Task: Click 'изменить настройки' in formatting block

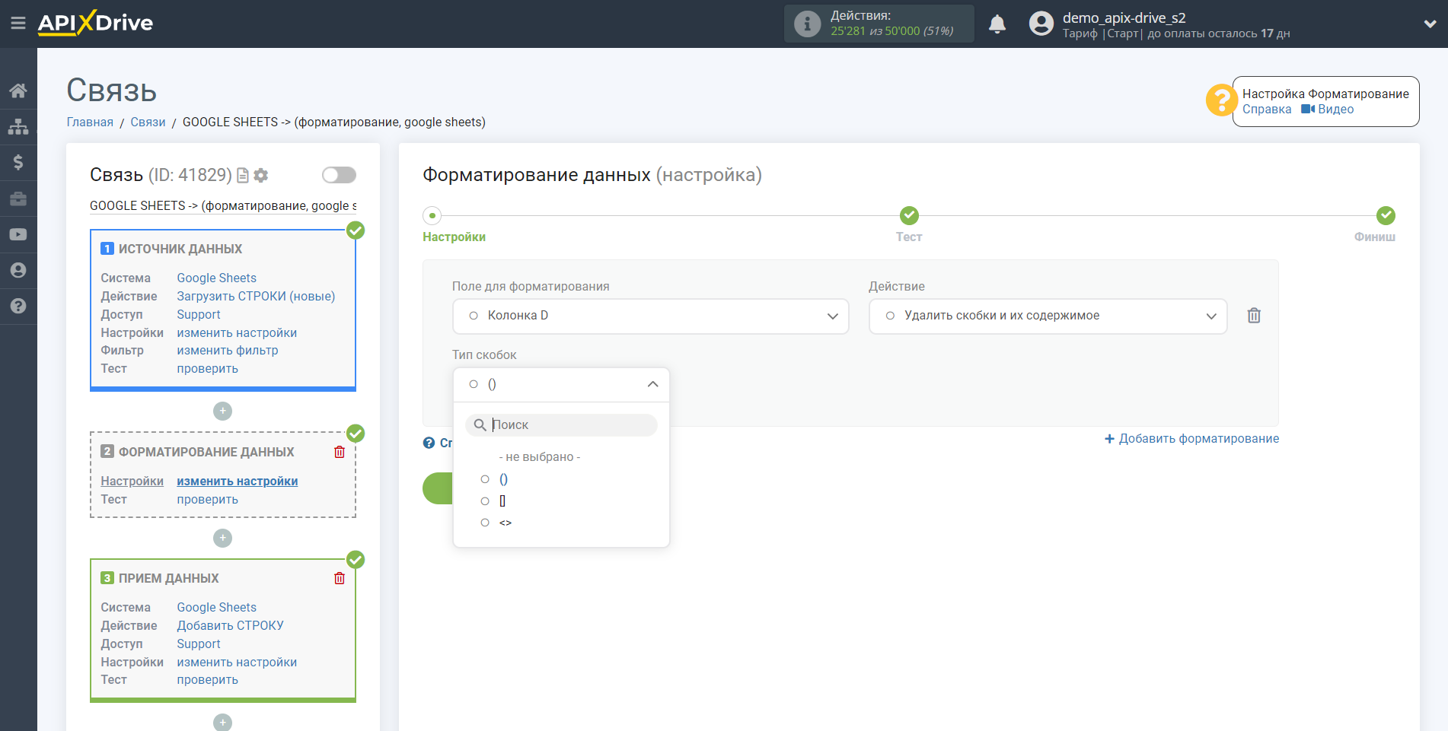Action: 238,481
